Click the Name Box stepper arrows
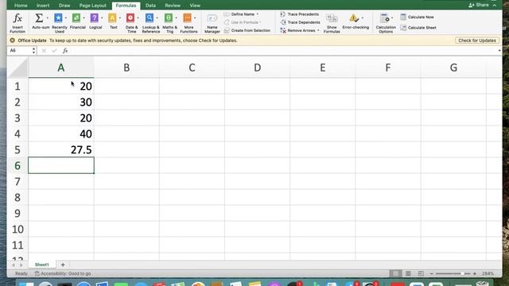Viewport: 509px width, 286px height. (x=33, y=51)
